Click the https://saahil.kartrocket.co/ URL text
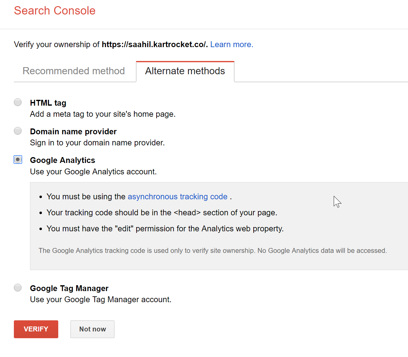Screen dimensions: 408x357 click(155, 45)
